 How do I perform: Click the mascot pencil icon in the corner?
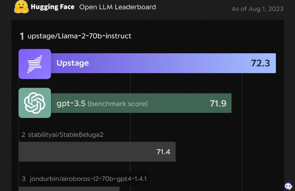(x=288, y=186)
